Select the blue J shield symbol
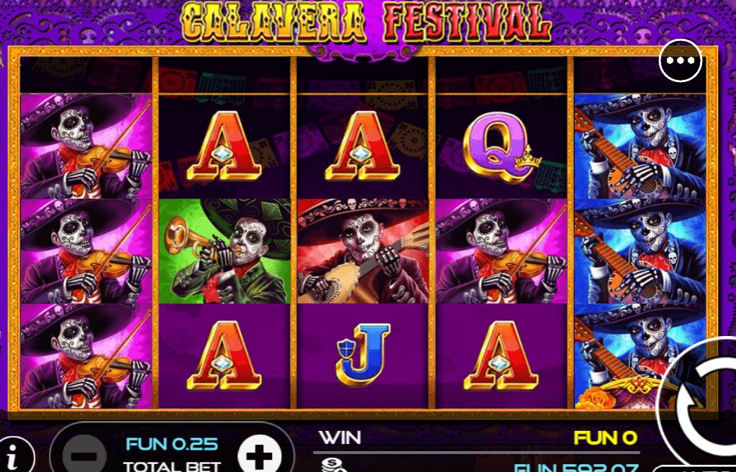The width and height of the screenshot is (736, 472). click(x=363, y=355)
